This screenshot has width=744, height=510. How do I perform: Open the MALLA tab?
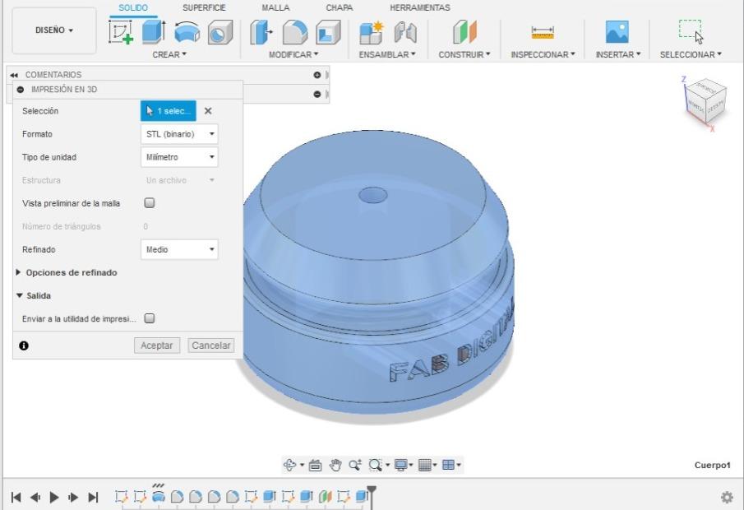(275, 8)
